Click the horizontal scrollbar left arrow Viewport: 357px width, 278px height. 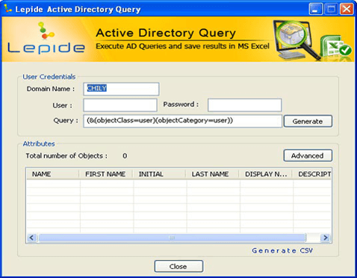[31, 238]
